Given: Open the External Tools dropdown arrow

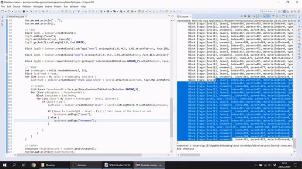Looking at the screenshot, I should coord(124,11).
